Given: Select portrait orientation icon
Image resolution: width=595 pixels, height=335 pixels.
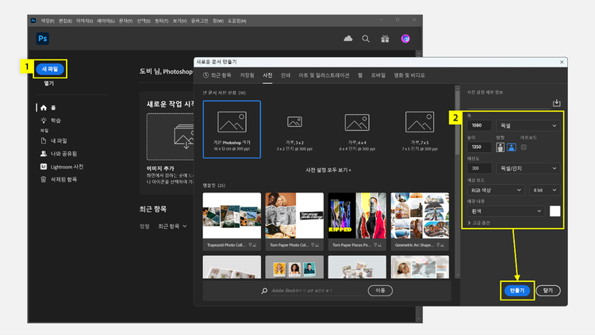Looking at the screenshot, I should click(x=500, y=147).
